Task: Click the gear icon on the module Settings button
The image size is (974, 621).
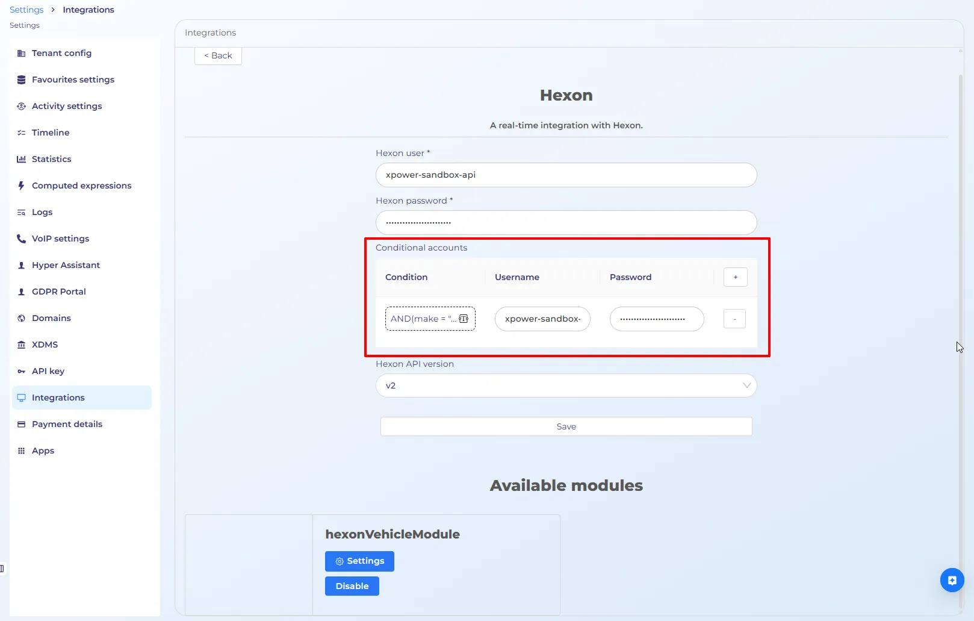Action: (x=340, y=561)
